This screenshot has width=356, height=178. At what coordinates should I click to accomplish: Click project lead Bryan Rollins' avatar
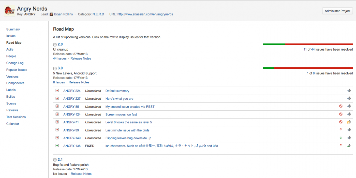(x=51, y=14)
